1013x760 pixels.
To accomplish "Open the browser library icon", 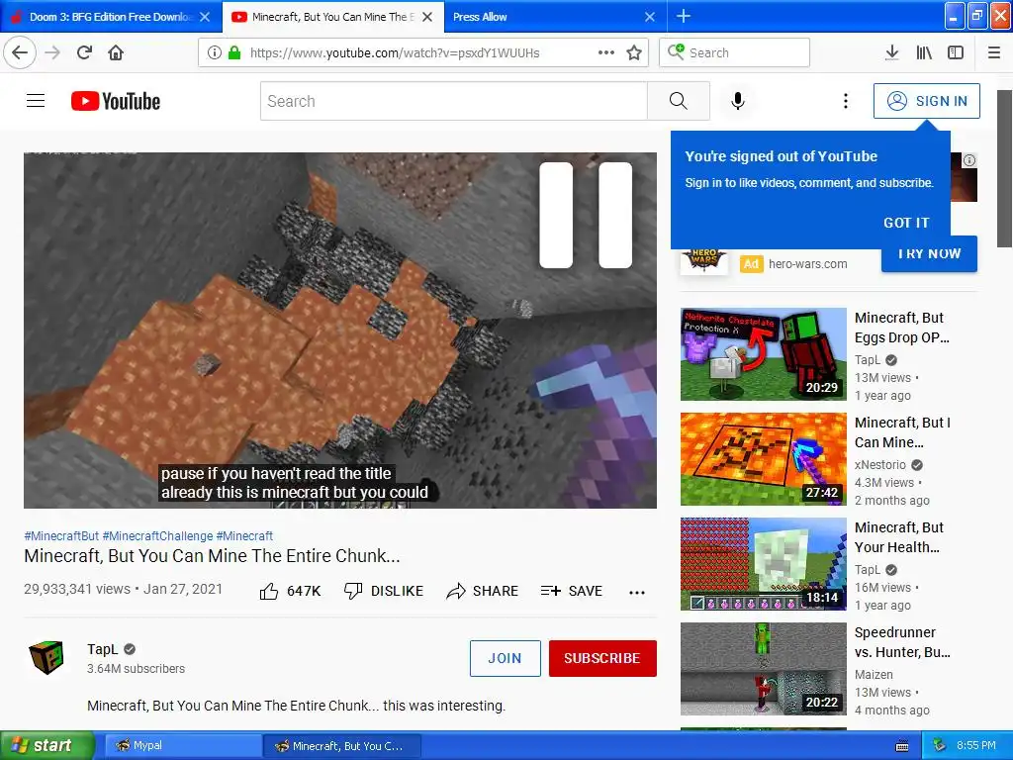I will point(924,52).
